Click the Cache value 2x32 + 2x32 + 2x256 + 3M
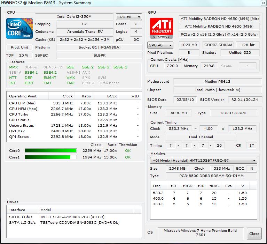The height and width of the screenshot is (244, 267). 85,39
